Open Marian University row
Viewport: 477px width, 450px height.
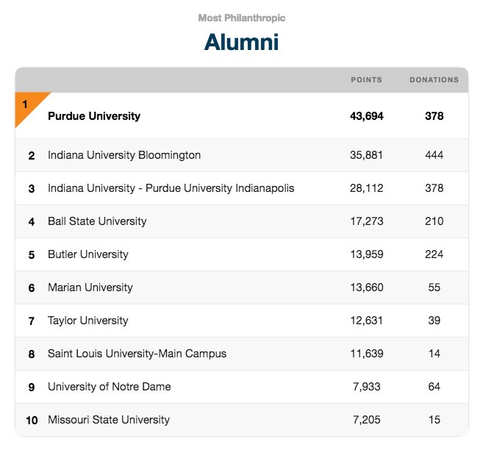[x=242, y=287]
